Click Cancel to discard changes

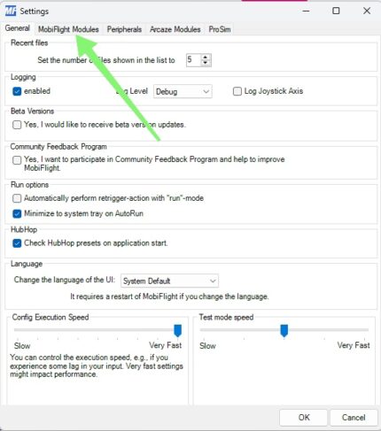pyautogui.click(x=354, y=418)
